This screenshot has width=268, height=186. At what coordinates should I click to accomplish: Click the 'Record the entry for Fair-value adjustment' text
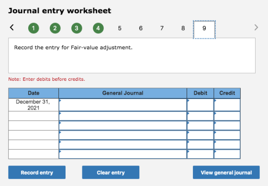point(73,47)
